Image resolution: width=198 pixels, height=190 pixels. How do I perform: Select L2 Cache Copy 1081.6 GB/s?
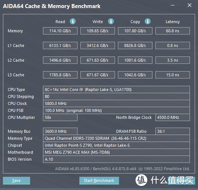tap(135, 60)
